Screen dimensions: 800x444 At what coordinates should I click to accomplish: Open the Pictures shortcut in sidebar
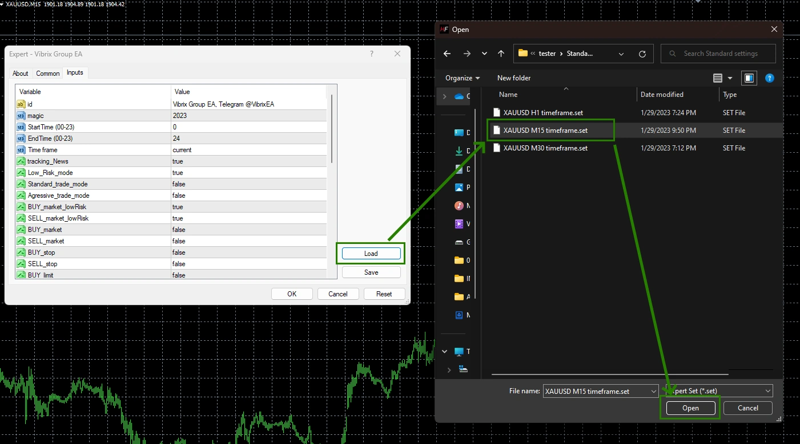[459, 188]
